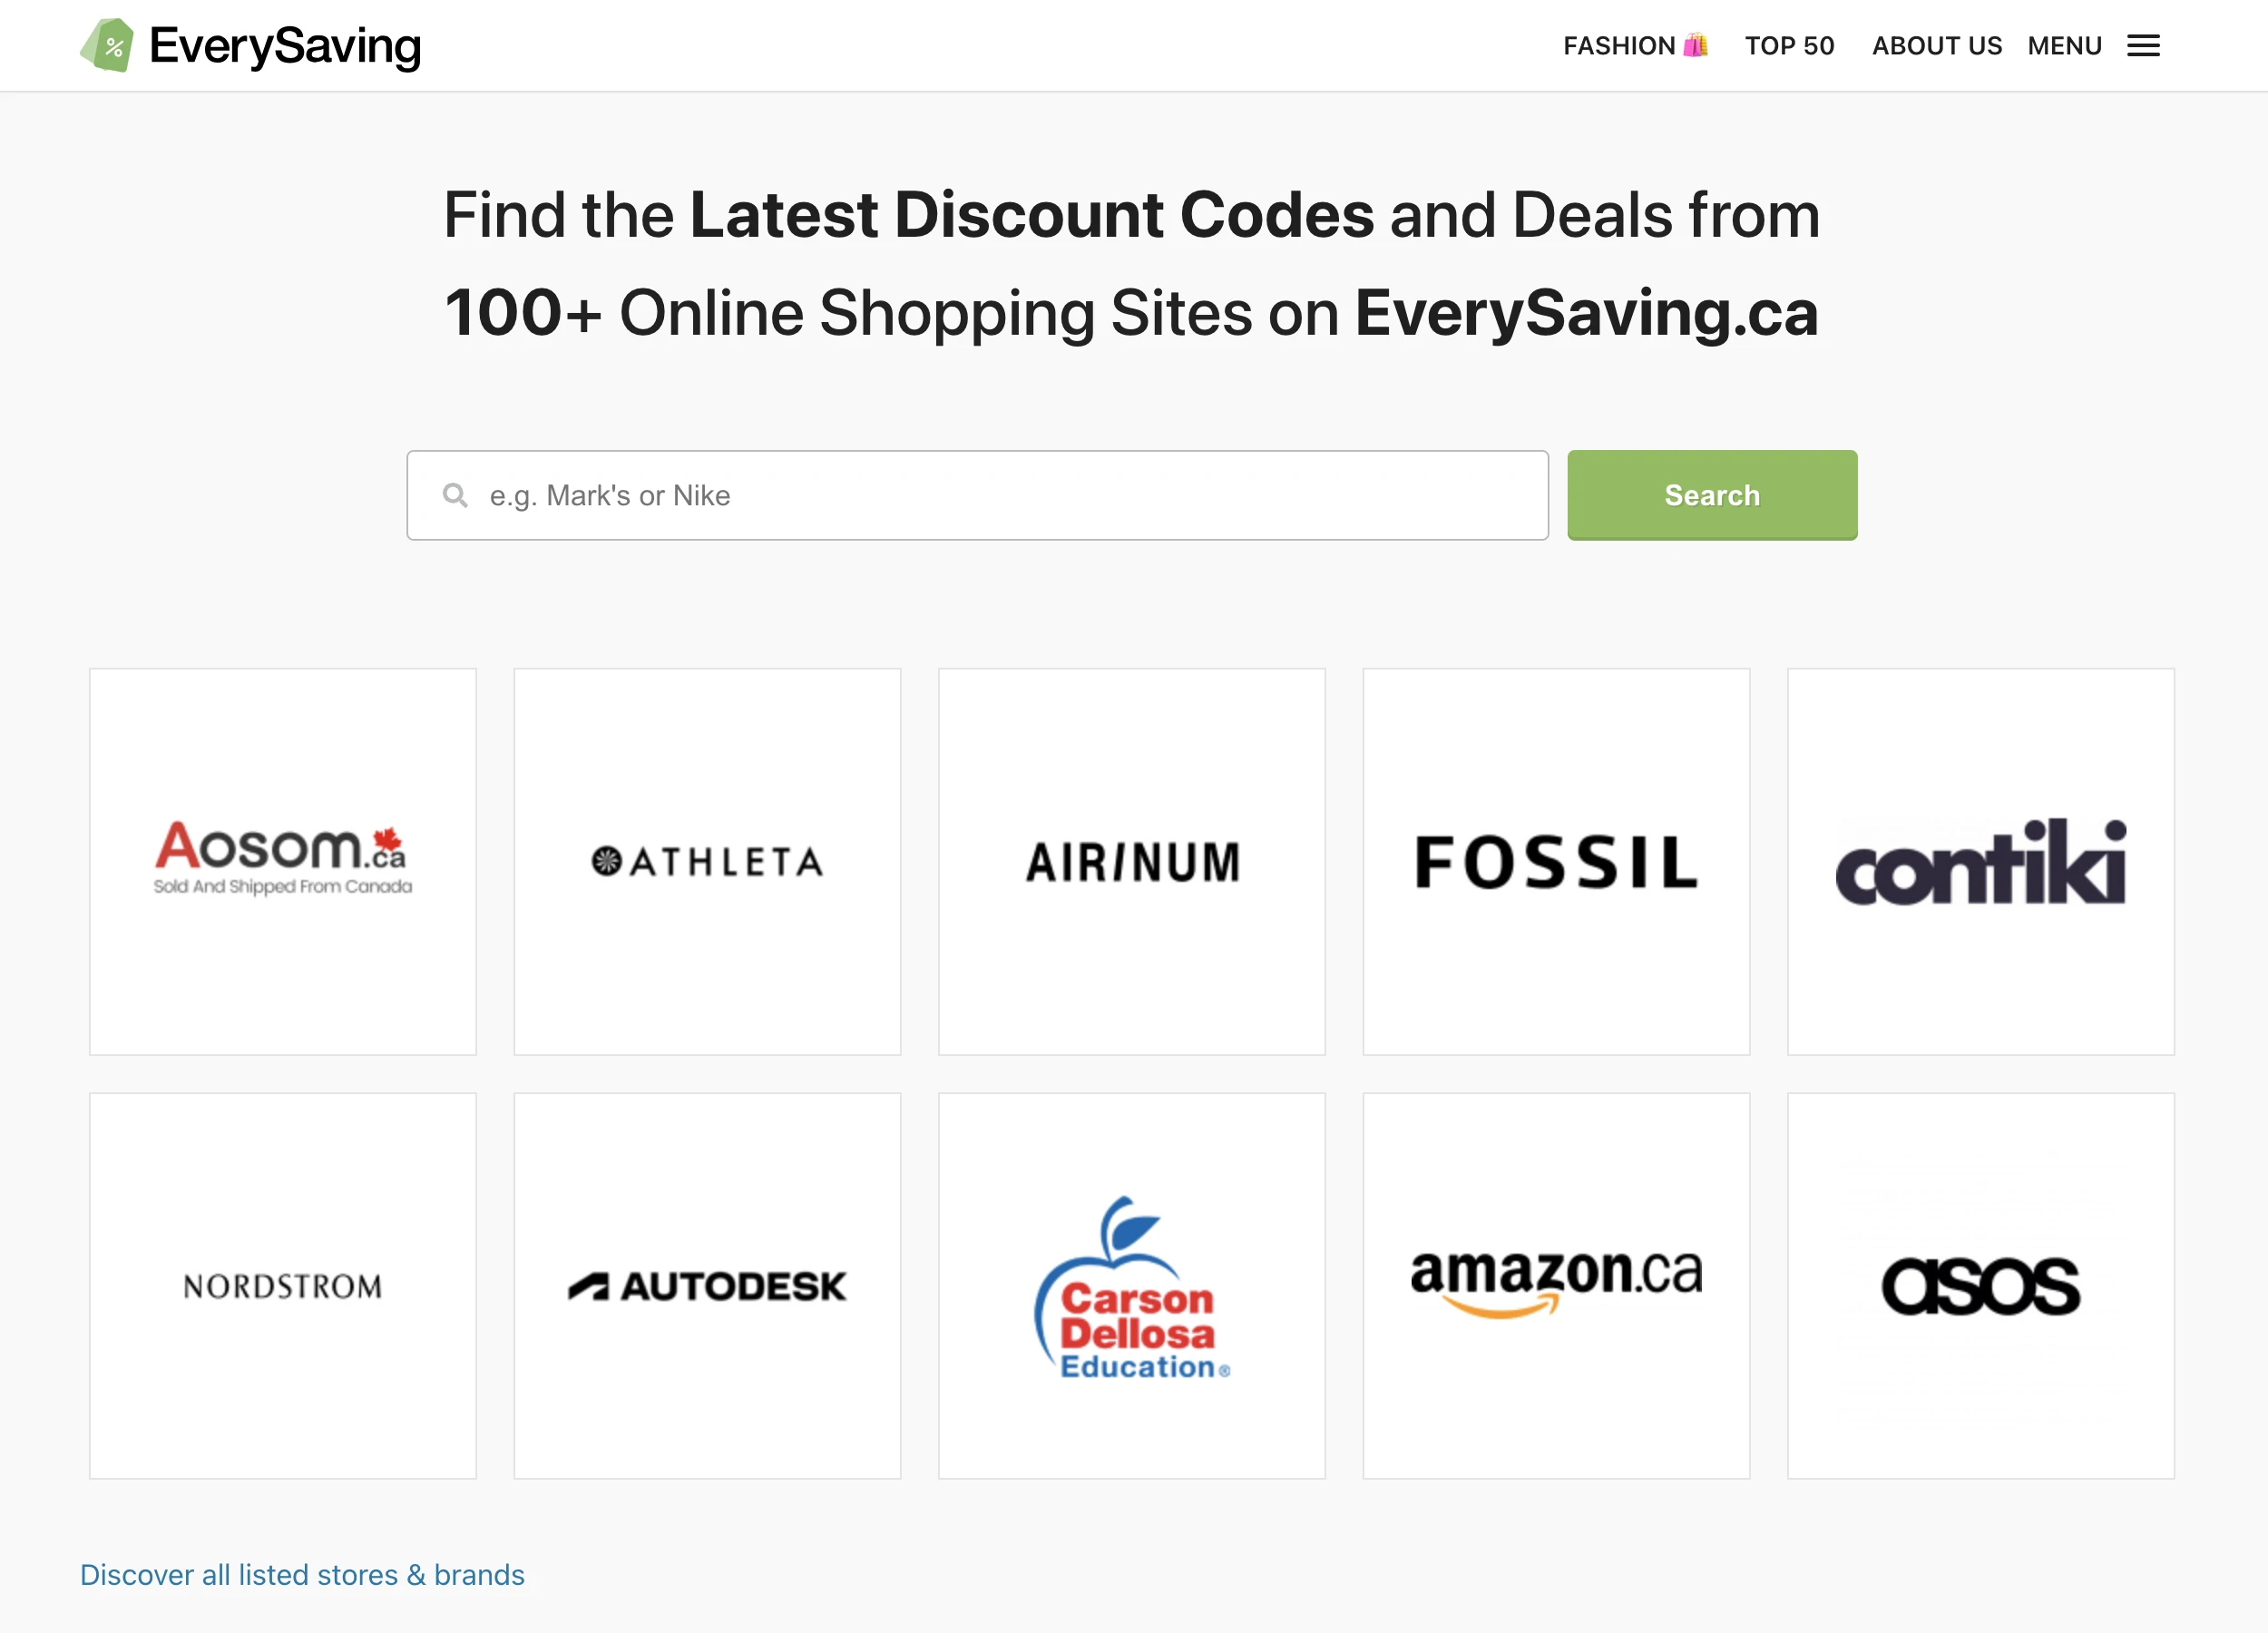Click the Carson Dellosa Education tile

[1131, 1287]
